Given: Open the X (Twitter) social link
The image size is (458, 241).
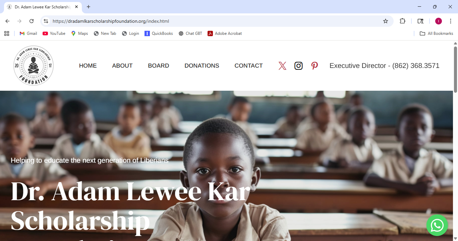Looking at the screenshot, I should 282,66.
